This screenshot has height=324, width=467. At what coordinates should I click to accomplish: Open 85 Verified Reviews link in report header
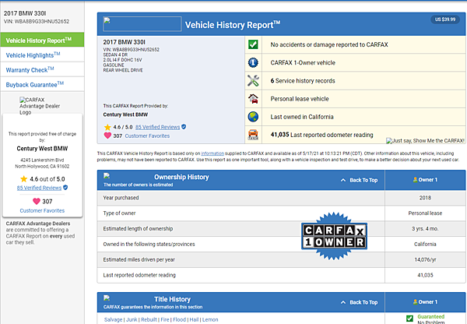point(157,127)
